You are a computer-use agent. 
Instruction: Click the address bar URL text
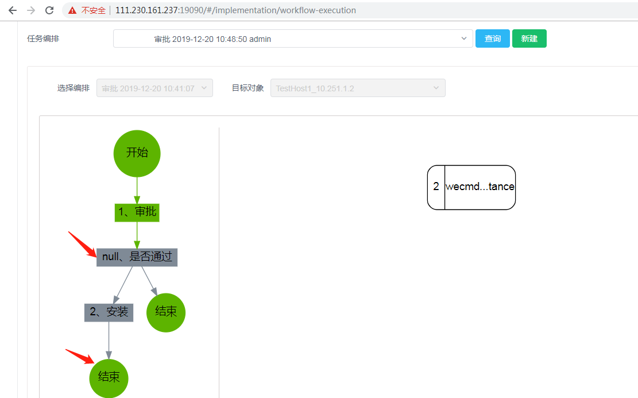235,10
